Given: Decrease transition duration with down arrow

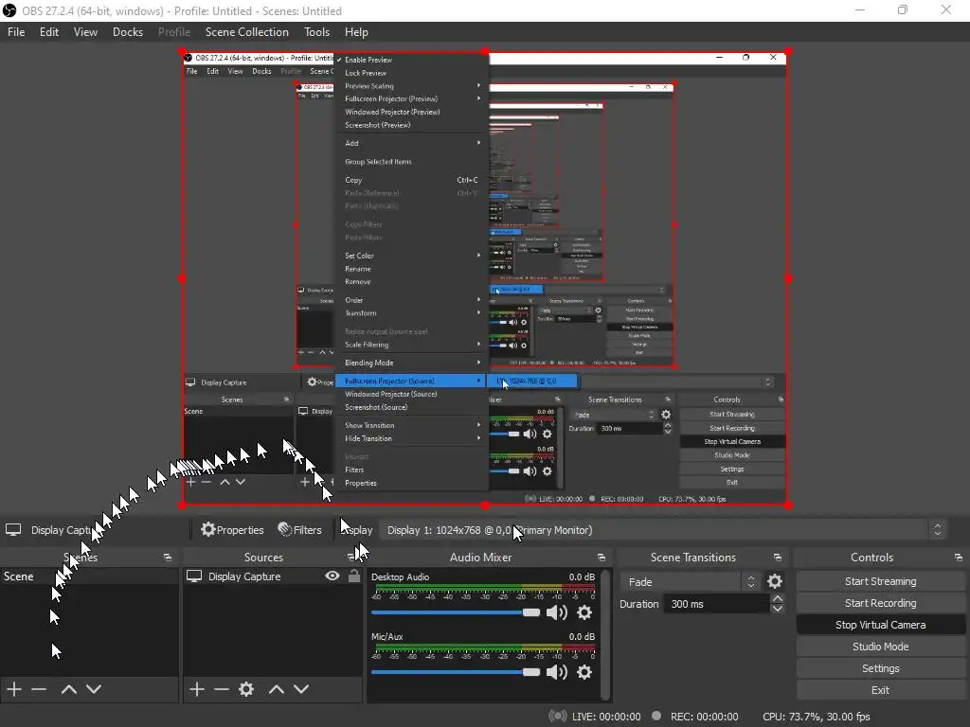Looking at the screenshot, I should click(x=778, y=609).
